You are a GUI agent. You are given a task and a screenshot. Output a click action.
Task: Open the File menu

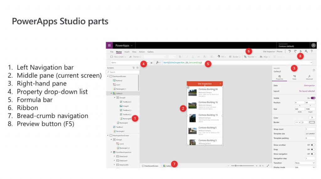(x=112, y=52)
